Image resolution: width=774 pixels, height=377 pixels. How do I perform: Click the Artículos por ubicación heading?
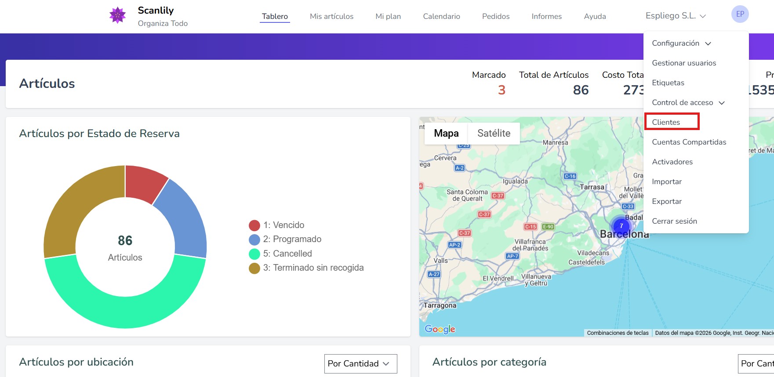(x=76, y=362)
